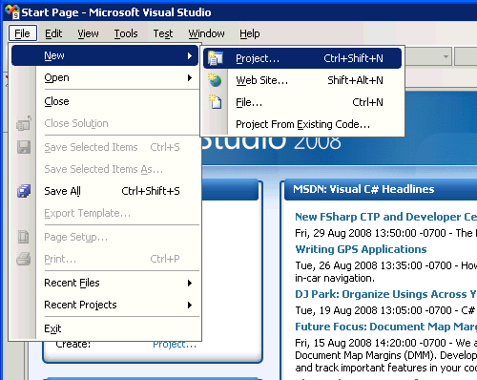
Task: Open Future Focus: Document Map headline
Action: coord(385,327)
